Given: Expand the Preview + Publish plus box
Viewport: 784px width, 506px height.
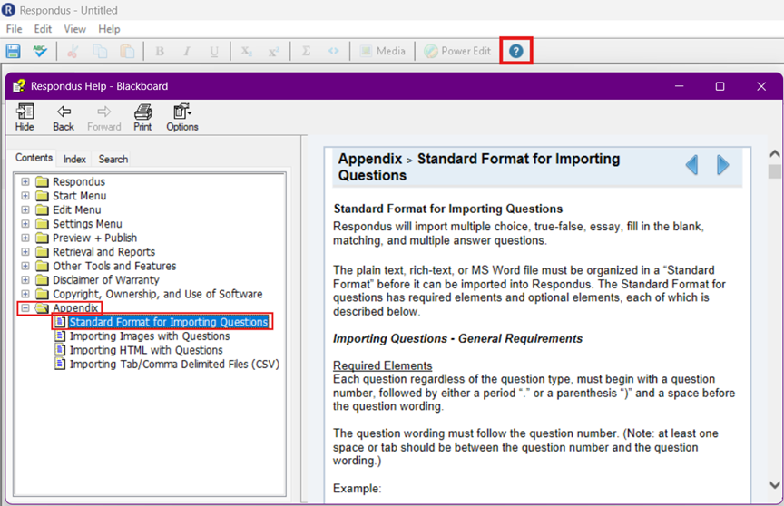Looking at the screenshot, I should [x=25, y=238].
